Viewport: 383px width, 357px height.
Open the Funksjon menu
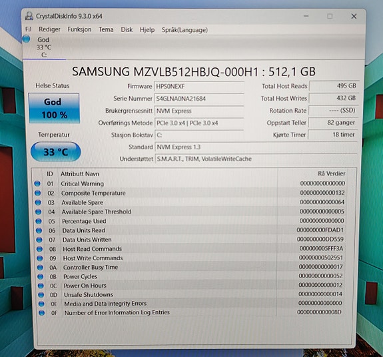click(x=79, y=29)
